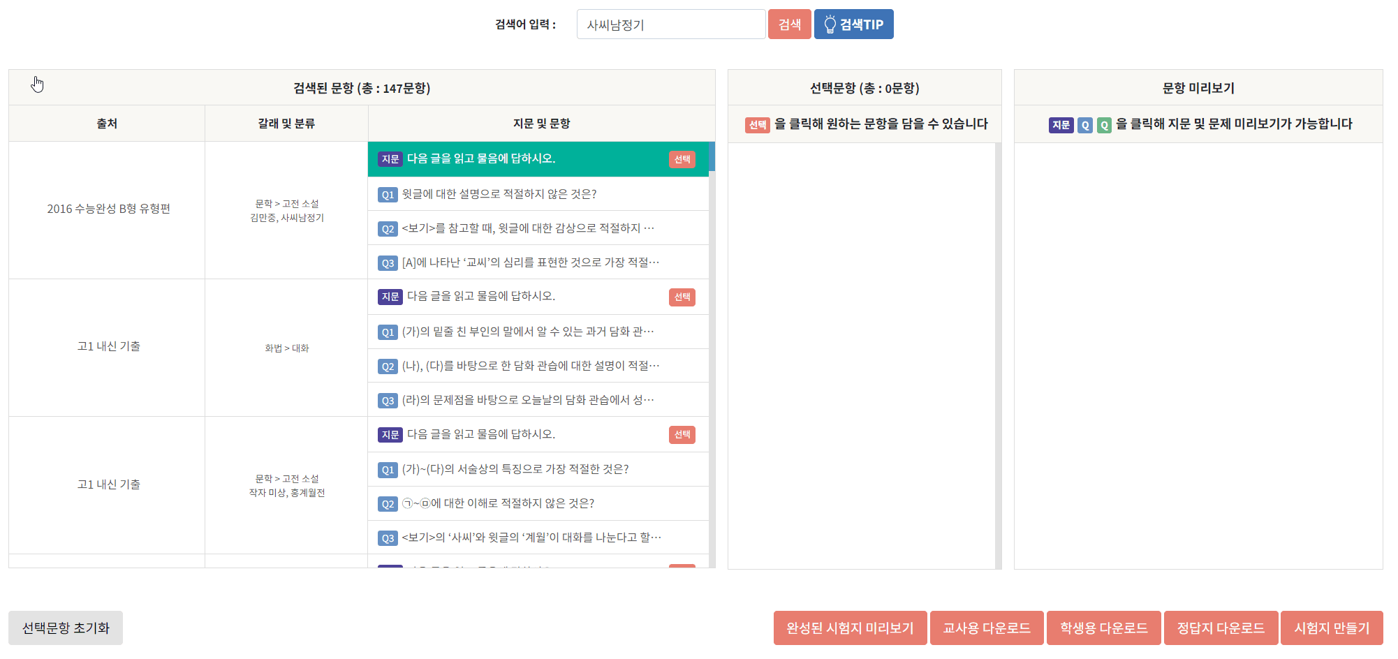1398x659 pixels.
Task: Open question text ㉠~㉤에 대한 이해로 적절하지 않은 것은?
Action: point(498,503)
